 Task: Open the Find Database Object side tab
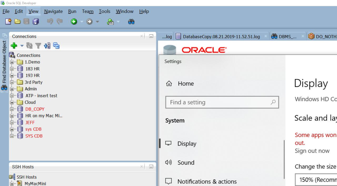click(4, 66)
